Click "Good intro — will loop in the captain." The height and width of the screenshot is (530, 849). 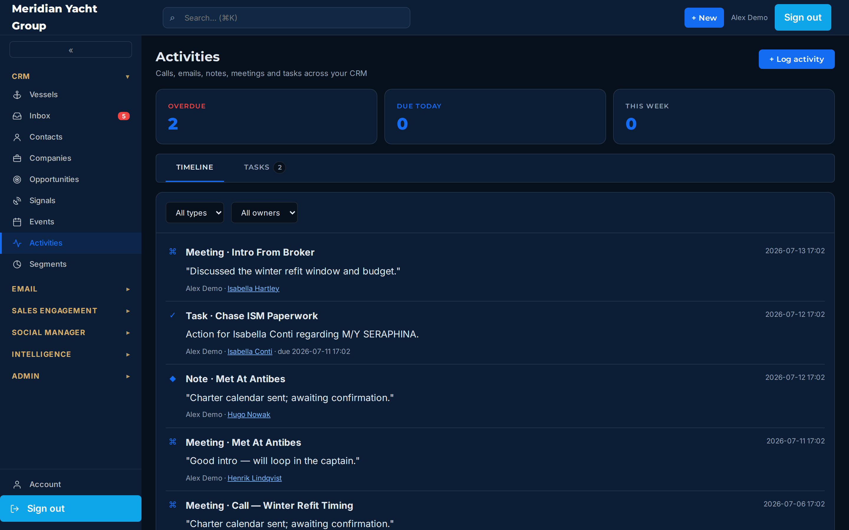coord(273,461)
